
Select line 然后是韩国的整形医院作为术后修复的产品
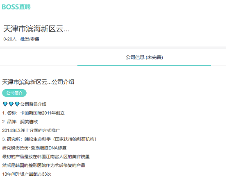click(x=43, y=165)
